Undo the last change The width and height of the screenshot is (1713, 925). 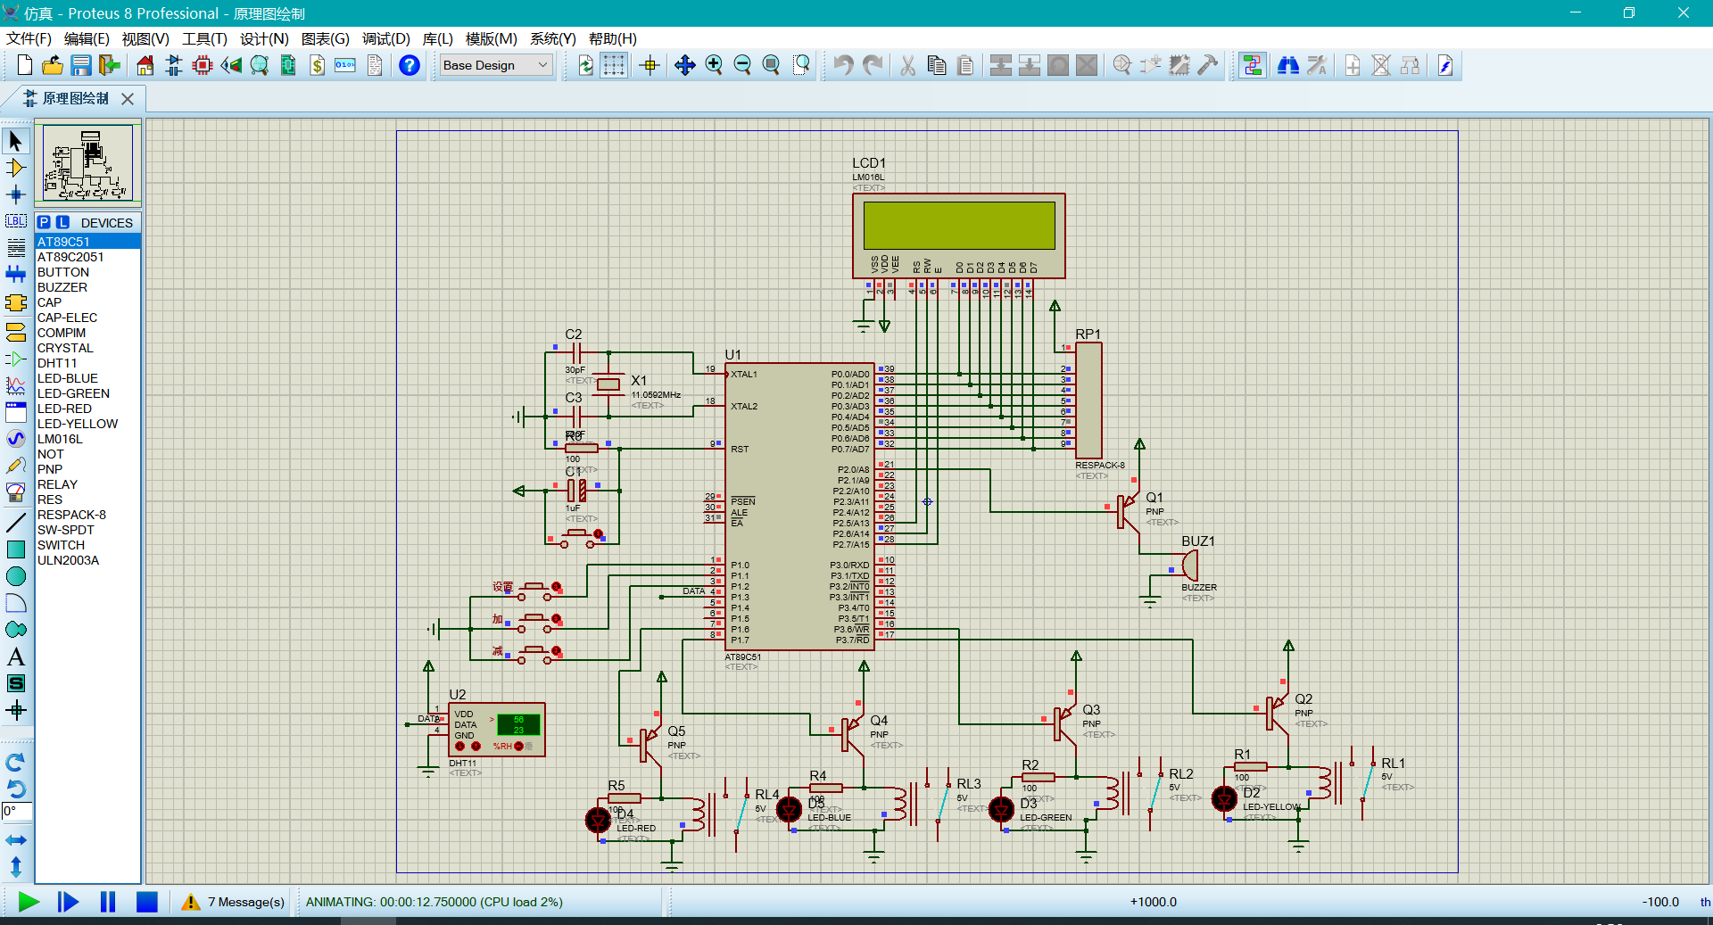click(843, 65)
